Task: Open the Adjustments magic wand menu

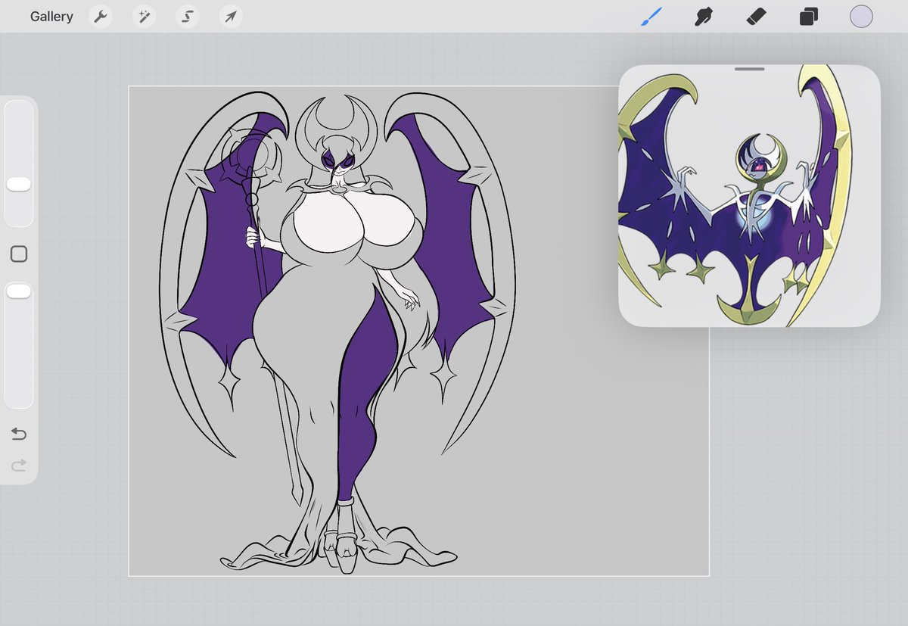Action: [144, 17]
